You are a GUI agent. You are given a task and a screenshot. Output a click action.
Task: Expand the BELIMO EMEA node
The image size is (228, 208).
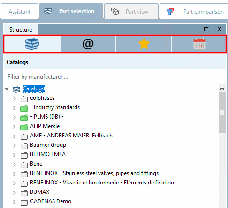pos(15,155)
